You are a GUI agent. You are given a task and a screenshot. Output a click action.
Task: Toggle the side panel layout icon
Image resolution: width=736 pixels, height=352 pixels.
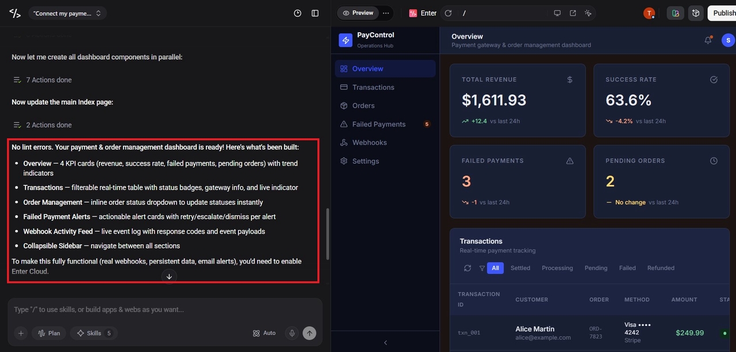tap(315, 13)
